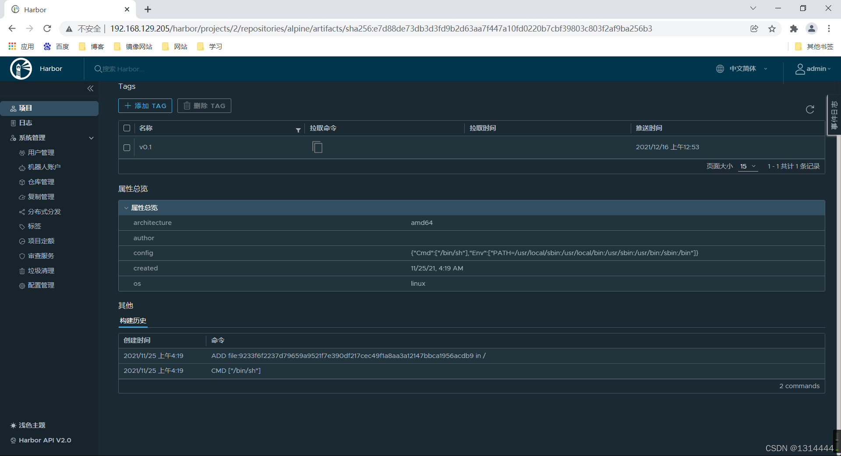Open 机器人账户 page

tap(44, 167)
